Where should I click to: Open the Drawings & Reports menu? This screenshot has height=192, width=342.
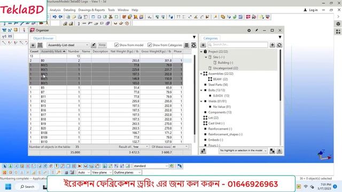[x=91, y=10]
